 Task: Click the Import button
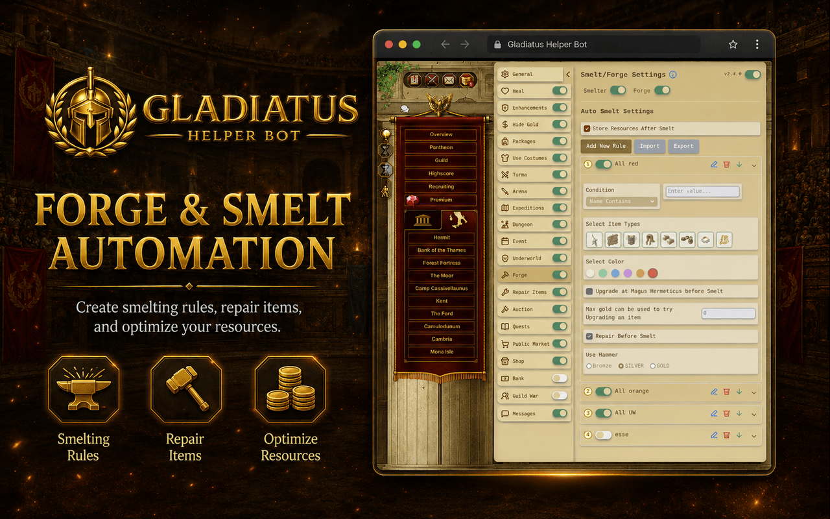649,147
